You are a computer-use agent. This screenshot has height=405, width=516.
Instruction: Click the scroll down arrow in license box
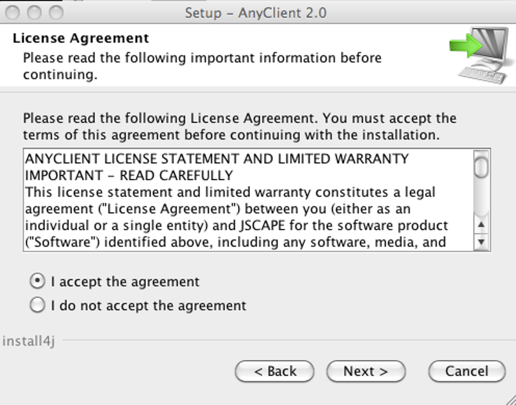(x=481, y=242)
